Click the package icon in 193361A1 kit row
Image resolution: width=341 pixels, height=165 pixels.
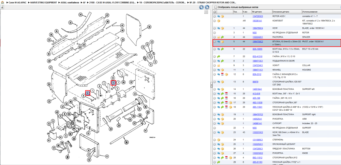click(219, 21)
